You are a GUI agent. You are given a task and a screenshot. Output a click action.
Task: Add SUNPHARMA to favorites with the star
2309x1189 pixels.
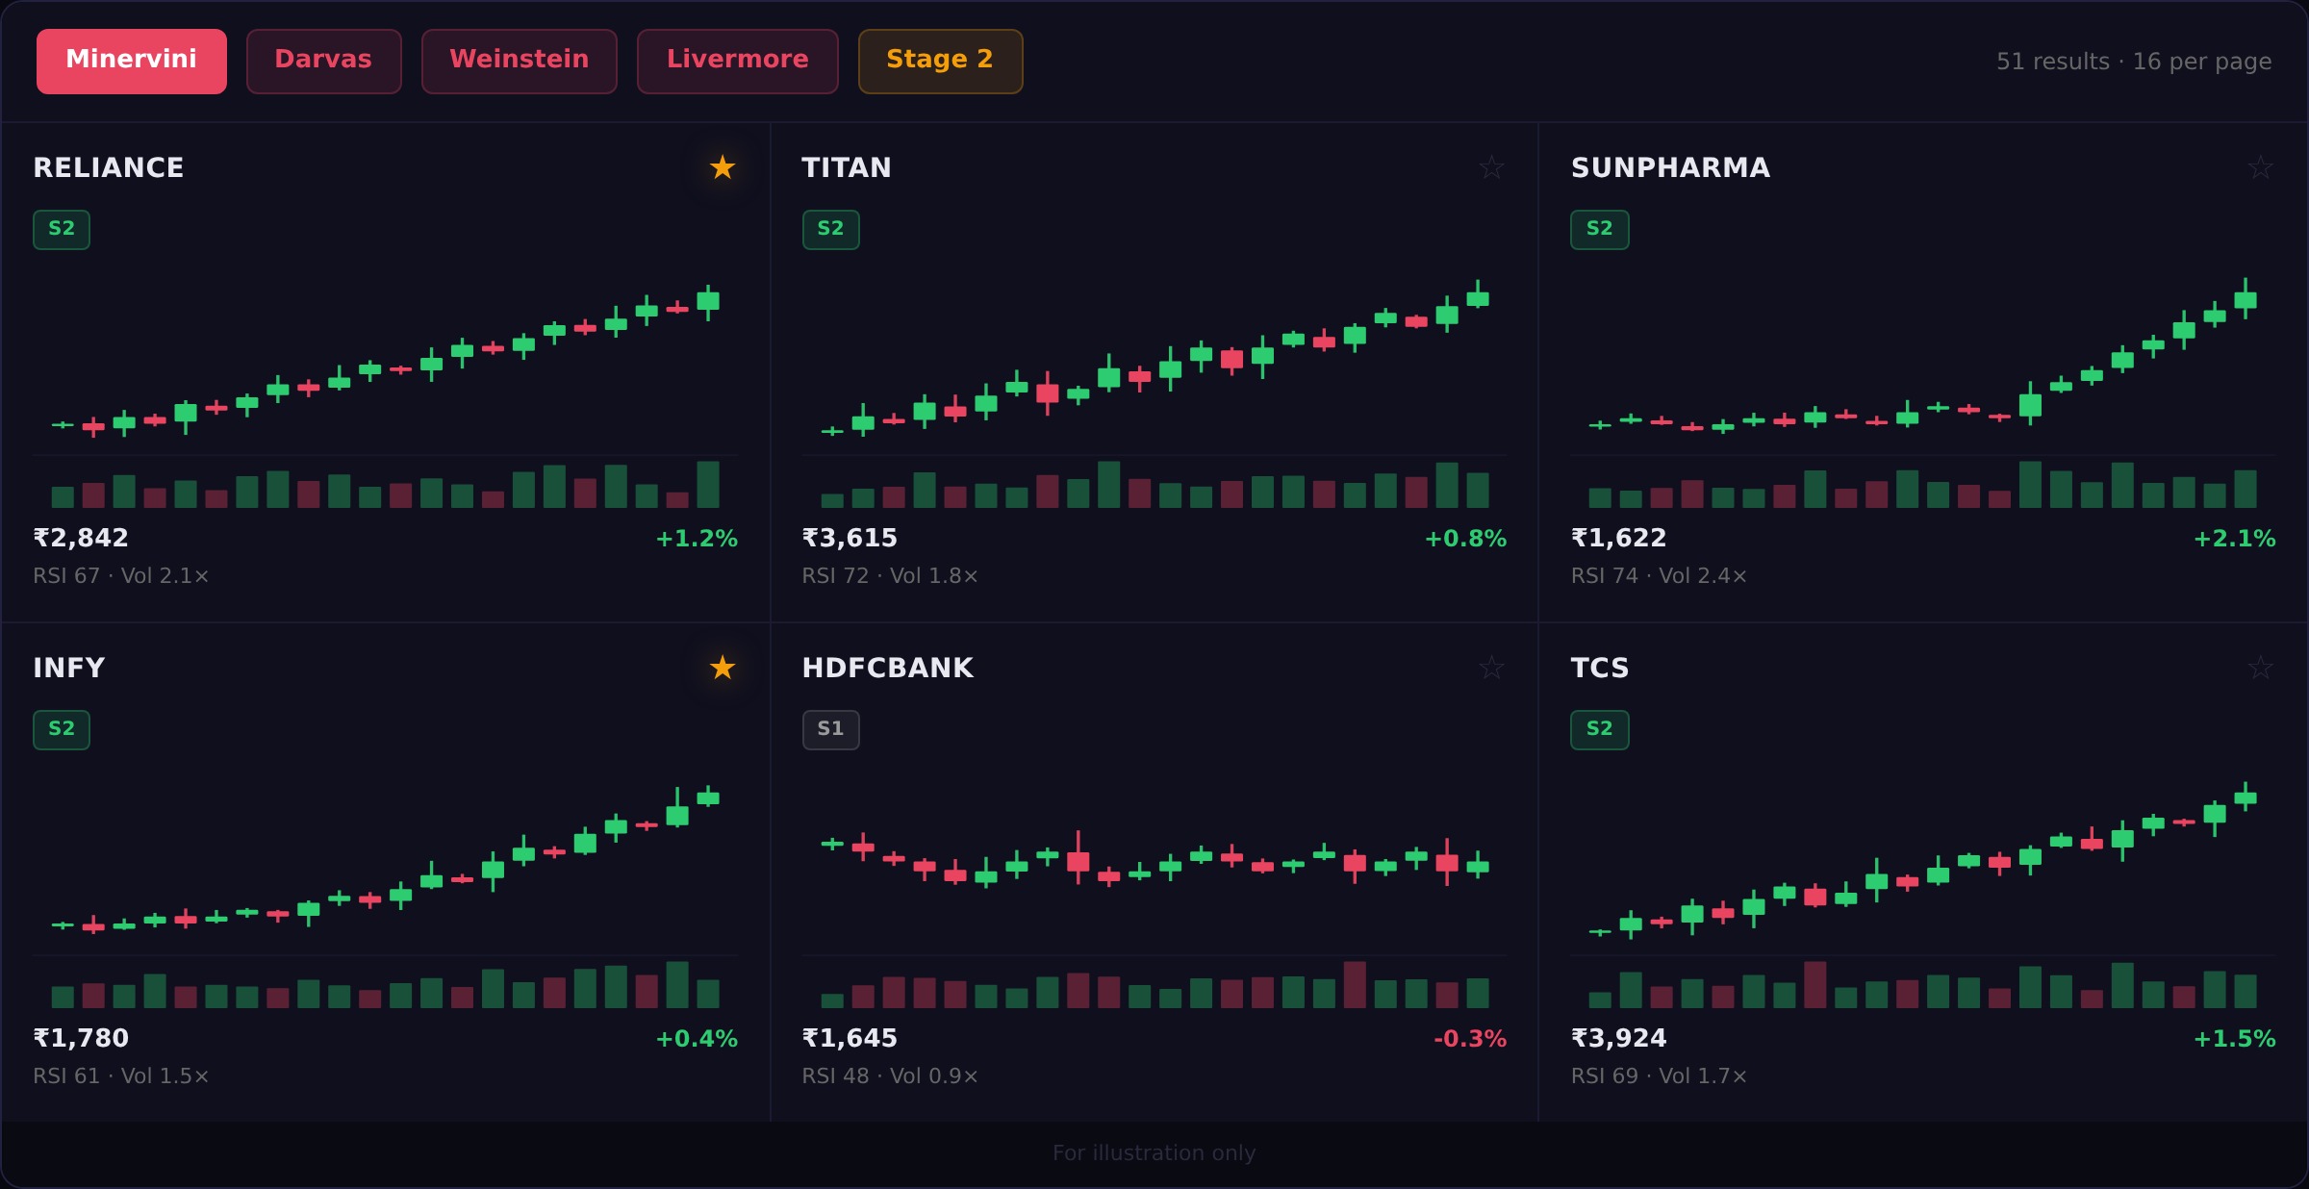coord(2260,167)
